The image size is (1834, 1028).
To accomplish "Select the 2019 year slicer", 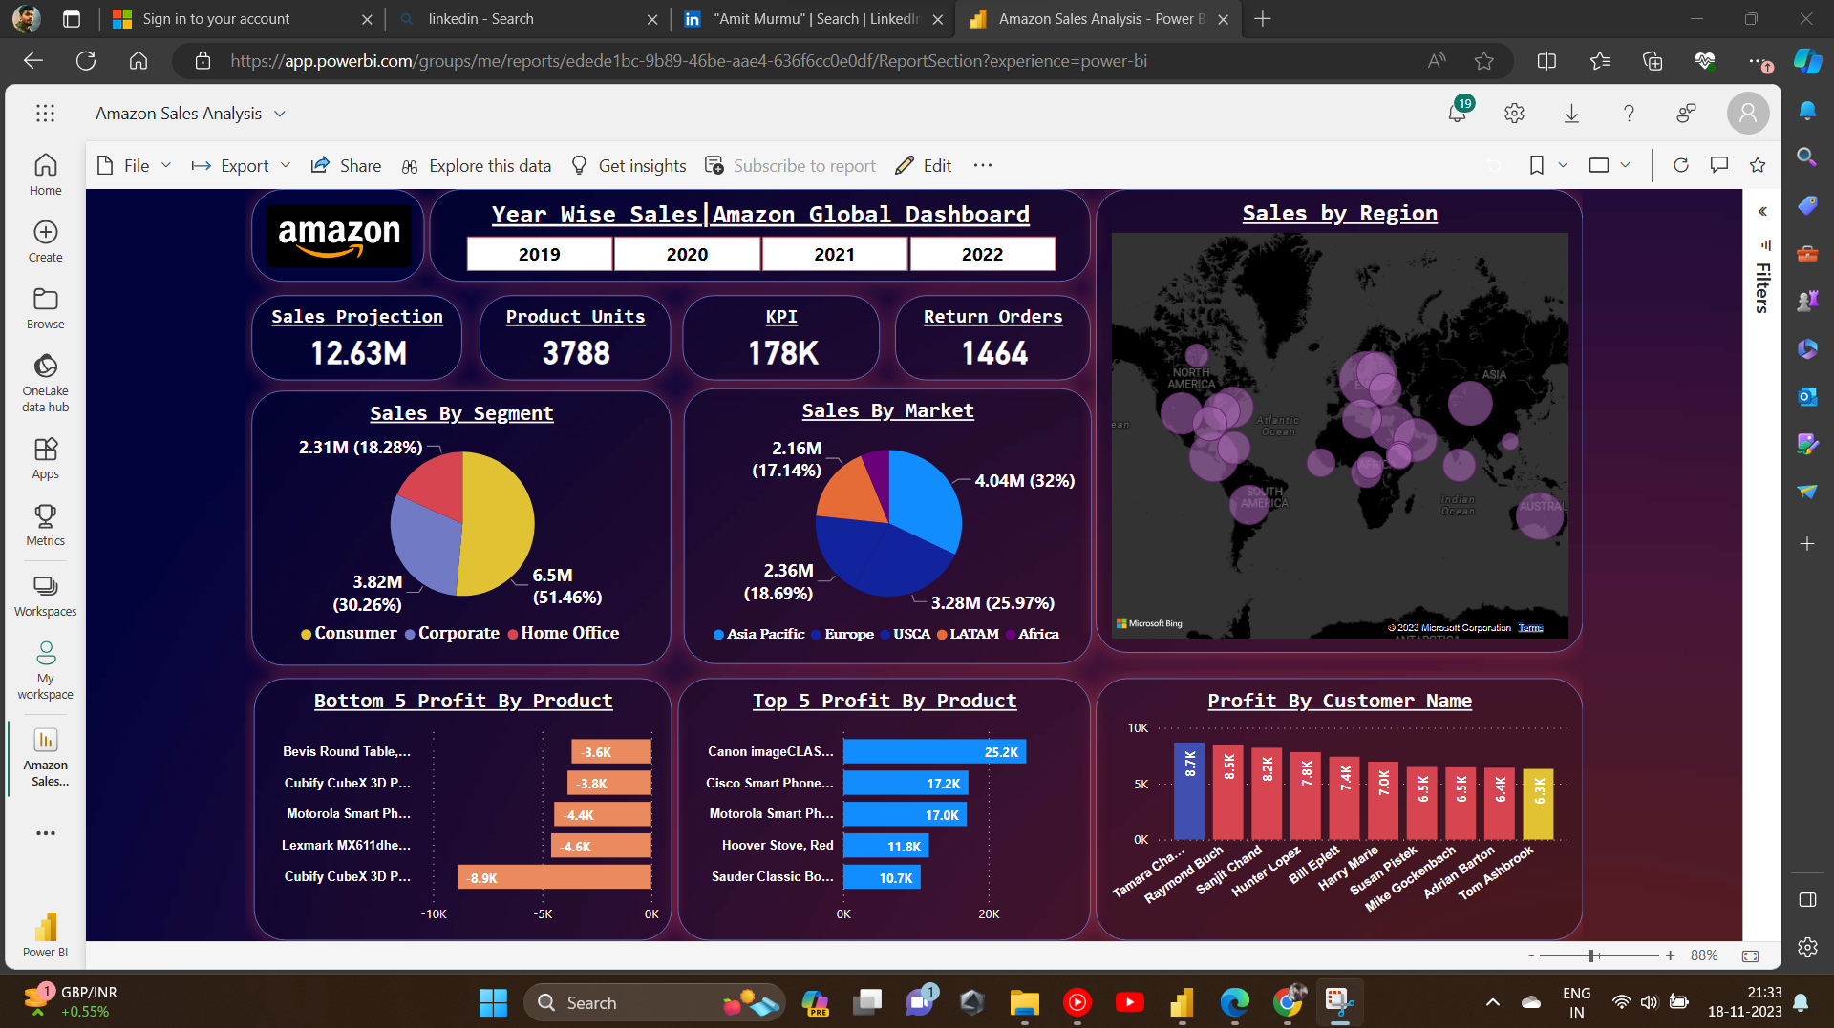I will coord(539,254).
